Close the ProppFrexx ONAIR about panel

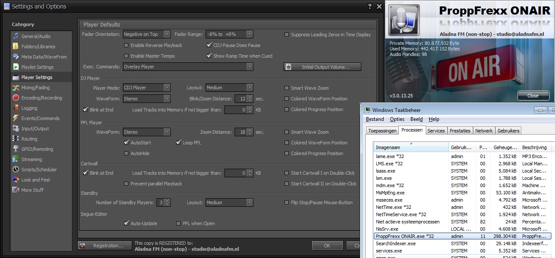point(533,96)
